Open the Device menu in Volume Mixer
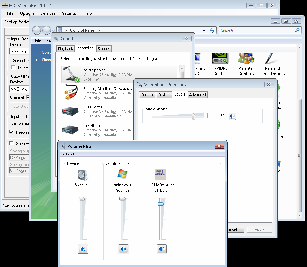 point(68,153)
